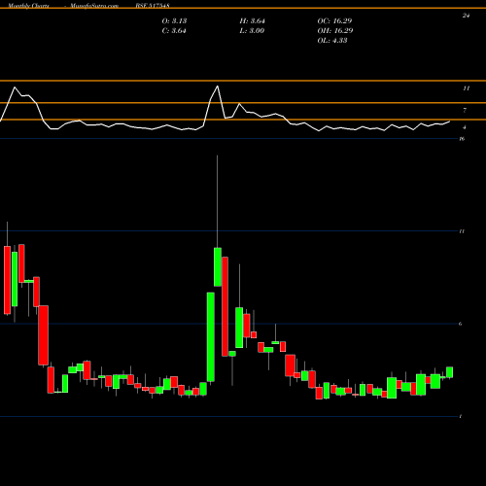The width and height of the screenshot is (486, 486).
Task: Click the "OH: 16.29" reading
Action: point(335,31)
